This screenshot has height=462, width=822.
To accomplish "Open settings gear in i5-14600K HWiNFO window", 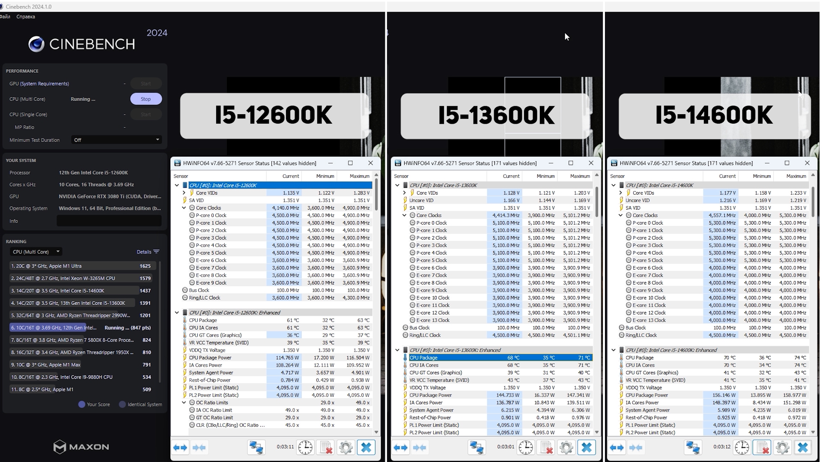I will pos(782,447).
